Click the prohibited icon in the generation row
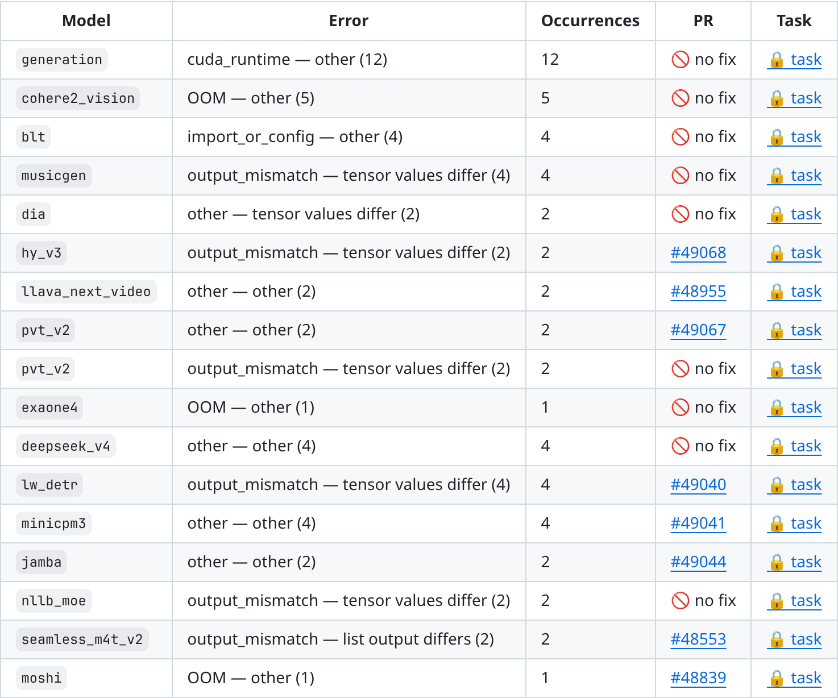The height and width of the screenshot is (698, 838). [680, 60]
